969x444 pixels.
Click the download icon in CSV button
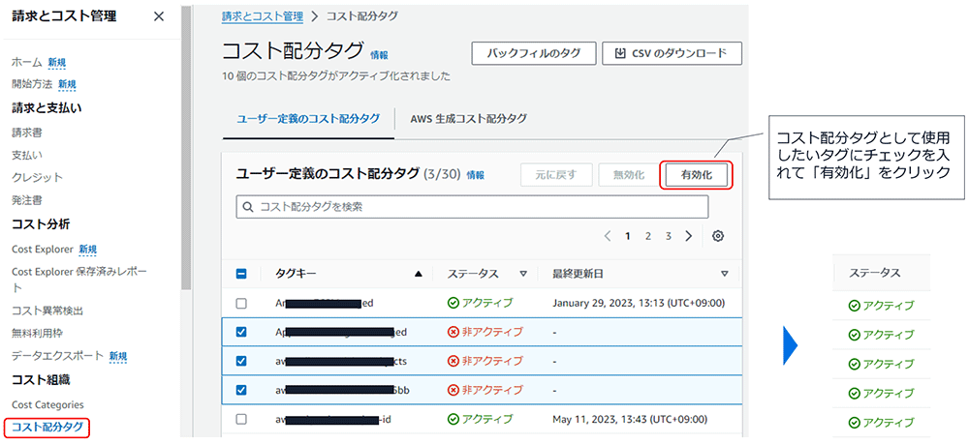pos(620,53)
